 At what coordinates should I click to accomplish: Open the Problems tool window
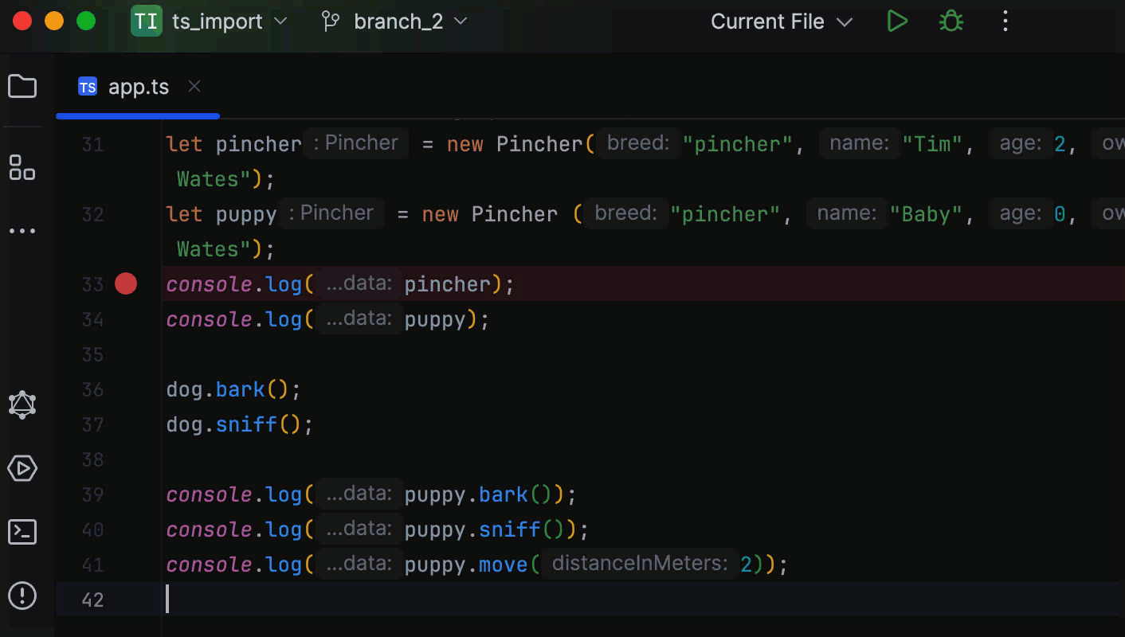click(22, 596)
